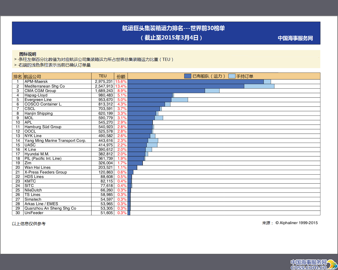338x270 pixels.
Task: Click Yang Ming Marine Transport Corp. name
Action: 55,141
